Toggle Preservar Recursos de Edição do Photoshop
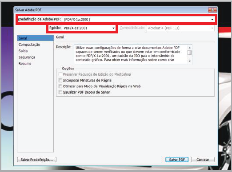 point(60,74)
